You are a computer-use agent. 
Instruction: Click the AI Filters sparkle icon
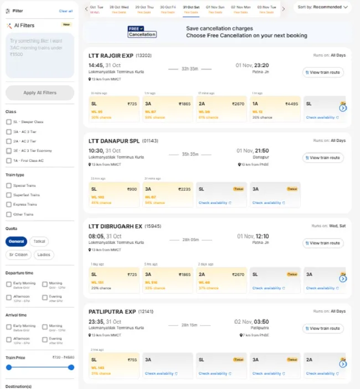[9, 25]
